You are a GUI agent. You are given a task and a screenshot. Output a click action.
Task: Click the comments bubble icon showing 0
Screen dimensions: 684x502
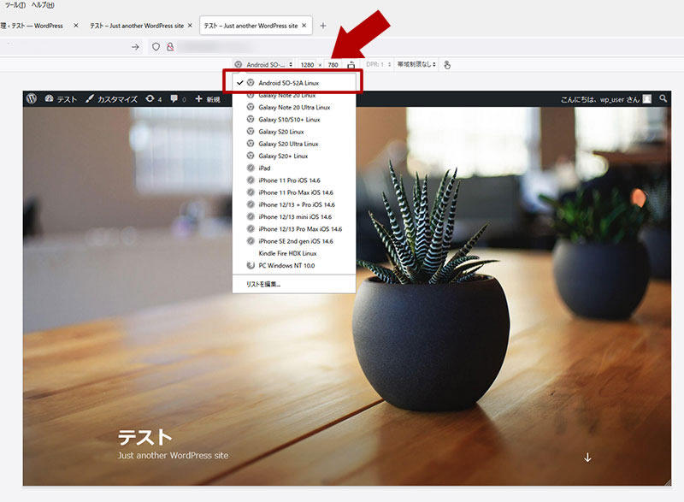pos(178,99)
